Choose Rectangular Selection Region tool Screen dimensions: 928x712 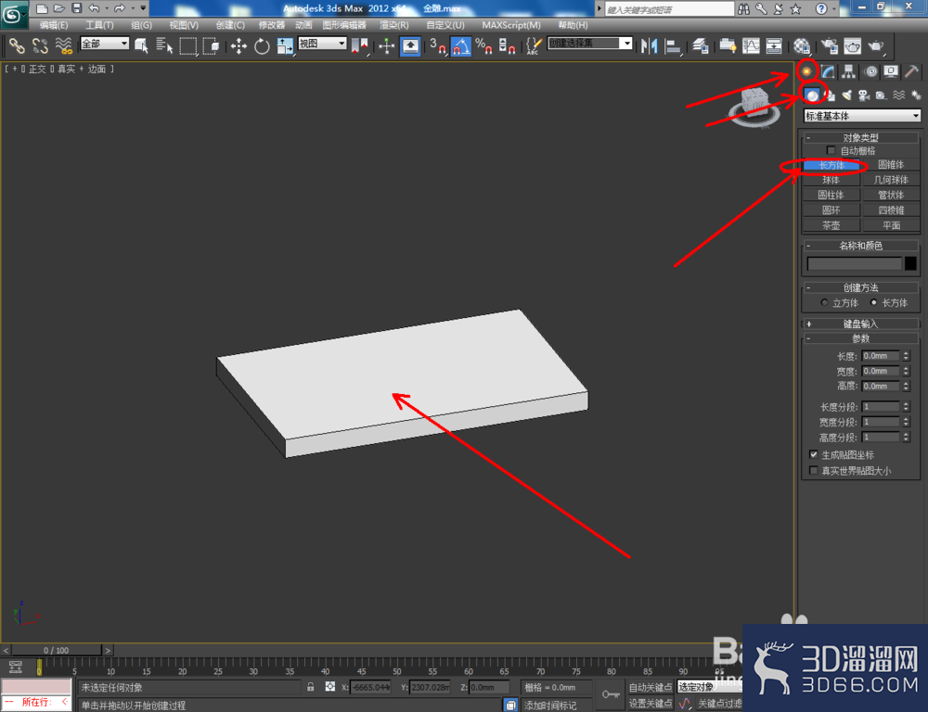click(x=188, y=45)
